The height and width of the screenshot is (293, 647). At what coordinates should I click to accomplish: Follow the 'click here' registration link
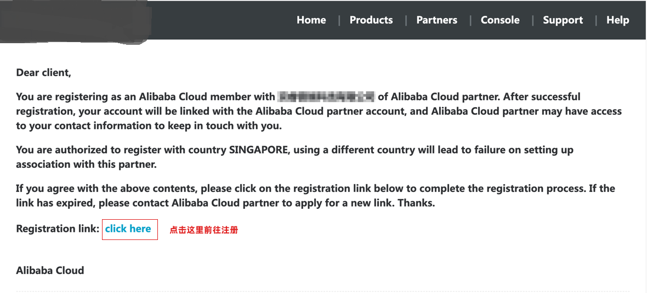tap(128, 229)
